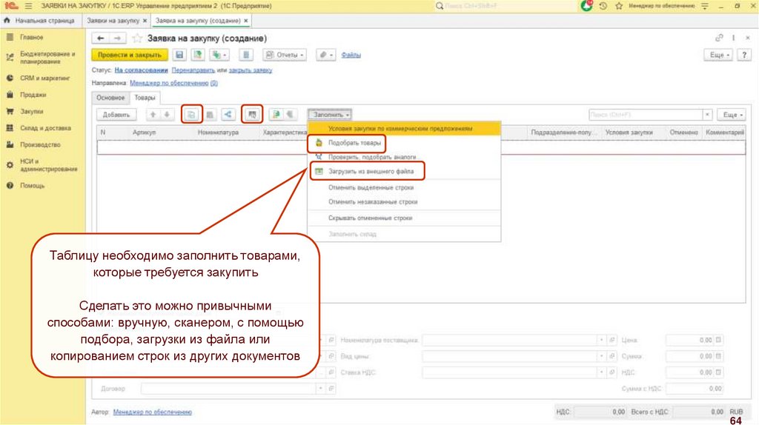Open the history clock icon

603,5
